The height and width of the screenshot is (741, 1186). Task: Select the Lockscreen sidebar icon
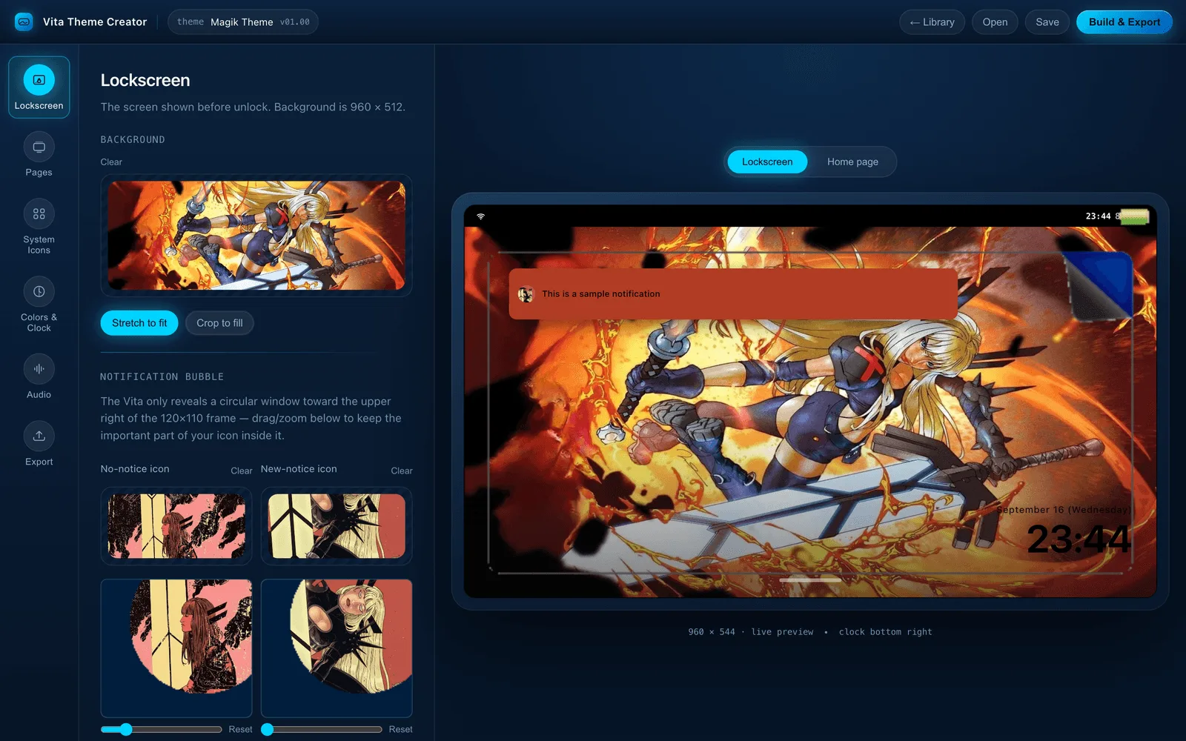(x=39, y=80)
